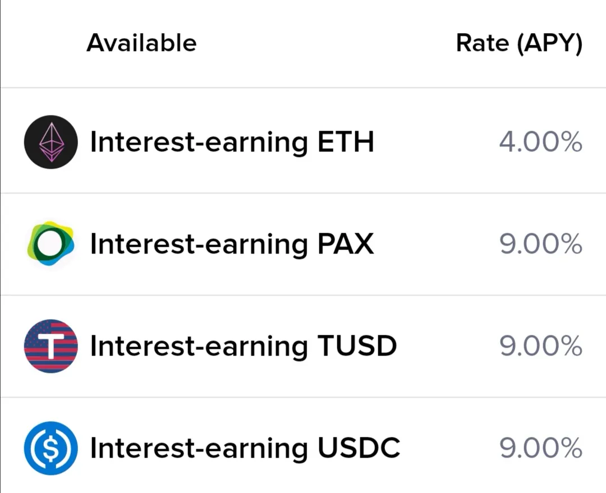Image resolution: width=606 pixels, height=493 pixels.
Task: Tap the green Paxos ring icon
Action: [x=50, y=244]
